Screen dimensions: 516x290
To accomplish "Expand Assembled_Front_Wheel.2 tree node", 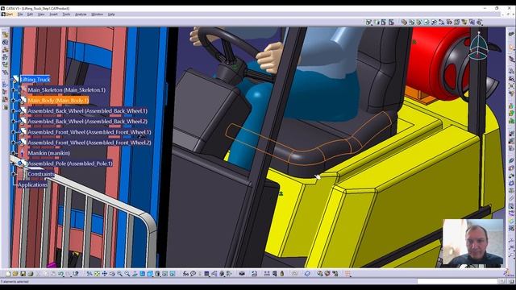I will [14, 143].
